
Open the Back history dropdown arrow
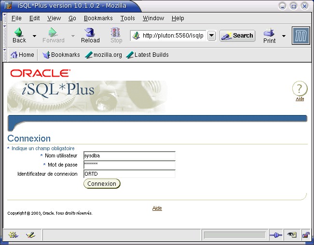tap(34, 36)
